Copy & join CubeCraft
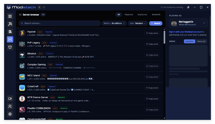The width and height of the screenshot is (215, 124). (152, 88)
